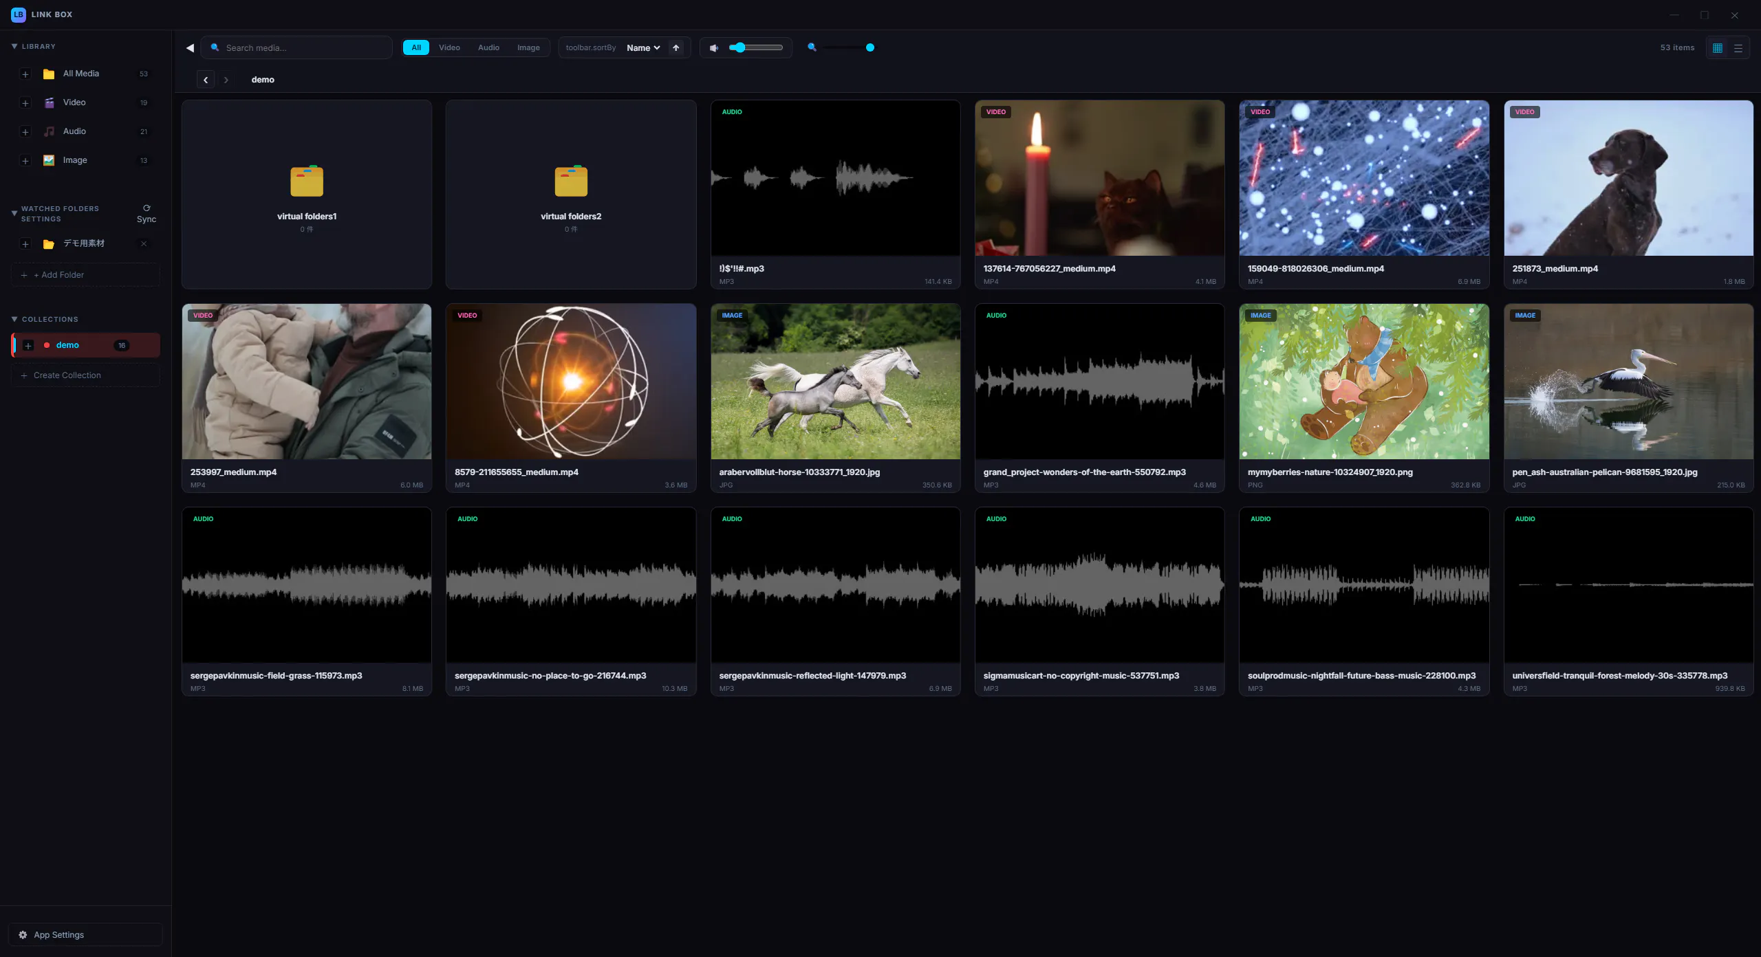Click the plus icon next to the demo collection
This screenshot has height=957, width=1761.
(x=28, y=346)
